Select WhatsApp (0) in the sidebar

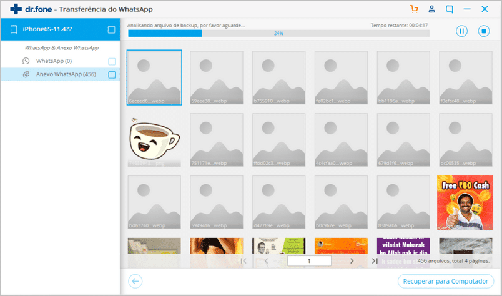pyautogui.click(x=54, y=61)
